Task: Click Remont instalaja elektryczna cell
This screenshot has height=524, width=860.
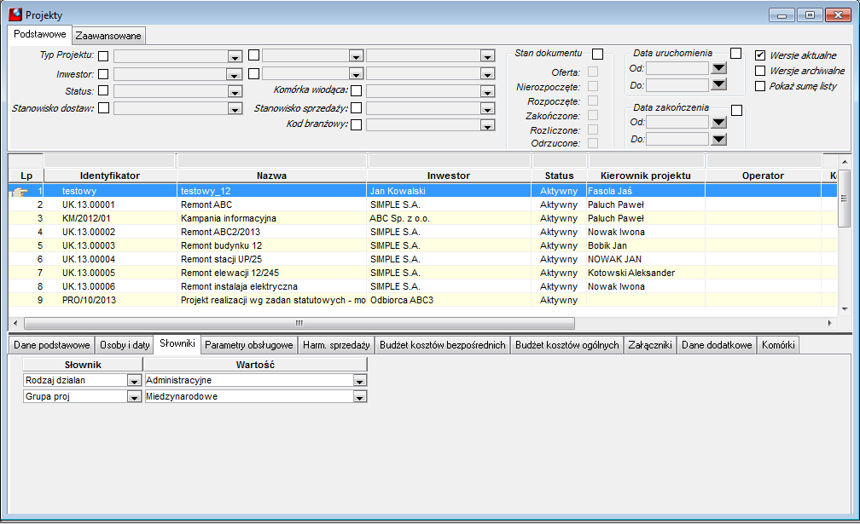Action: [x=272, y=286]
